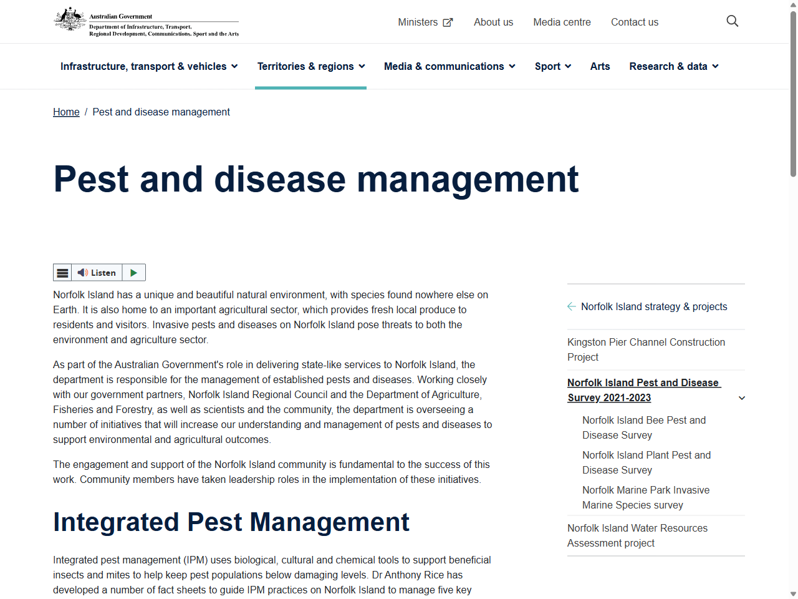Open Norfolk Island Plant Pest and Disease Survey

(647, 462)
